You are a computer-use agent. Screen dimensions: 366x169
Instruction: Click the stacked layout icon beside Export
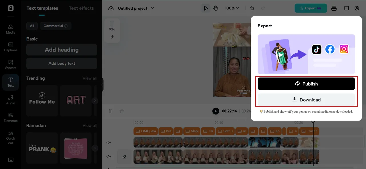tap(334, 8)
